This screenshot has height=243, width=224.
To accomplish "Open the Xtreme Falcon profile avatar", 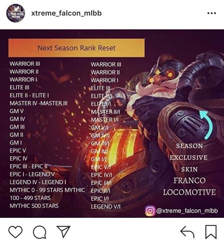I will coord(16,13).
